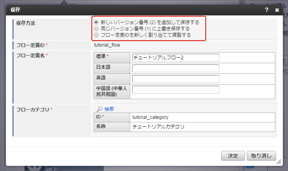Cancel with the 取り消し button

click(x=261, y=156)
